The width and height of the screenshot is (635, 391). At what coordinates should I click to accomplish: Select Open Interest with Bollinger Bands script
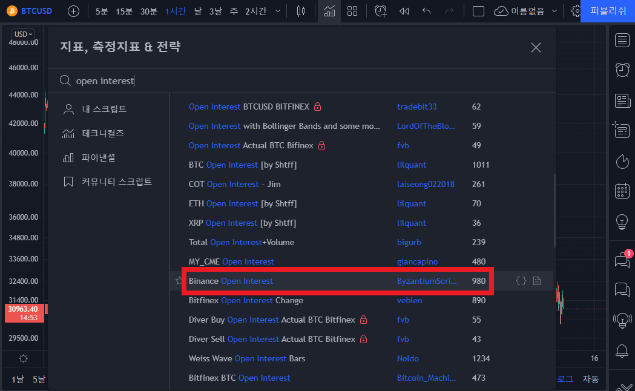pos(284,126)
